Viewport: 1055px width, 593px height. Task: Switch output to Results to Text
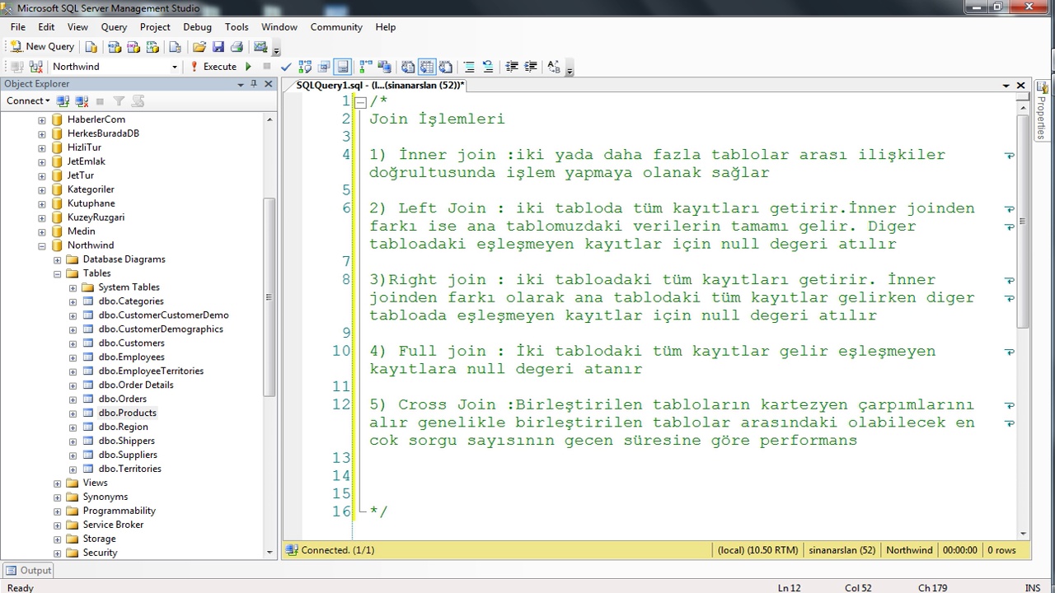pyautogui.click(x=408, y=67)
